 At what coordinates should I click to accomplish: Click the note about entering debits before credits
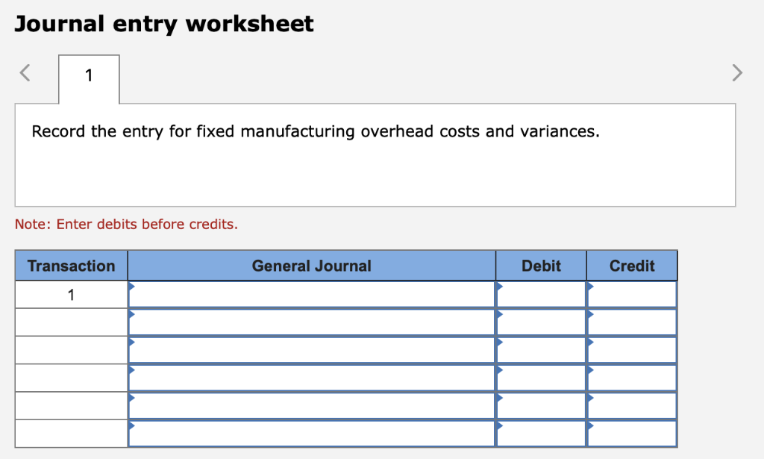(x=125, y=225)
